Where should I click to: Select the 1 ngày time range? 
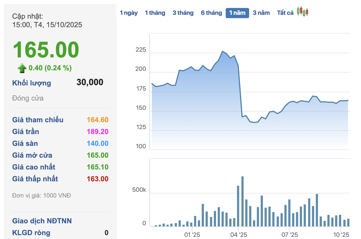click(x=129, y=13)
